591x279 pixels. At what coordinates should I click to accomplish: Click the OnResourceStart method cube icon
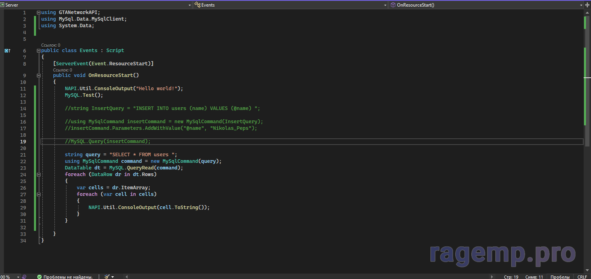[x=393, y=5]
